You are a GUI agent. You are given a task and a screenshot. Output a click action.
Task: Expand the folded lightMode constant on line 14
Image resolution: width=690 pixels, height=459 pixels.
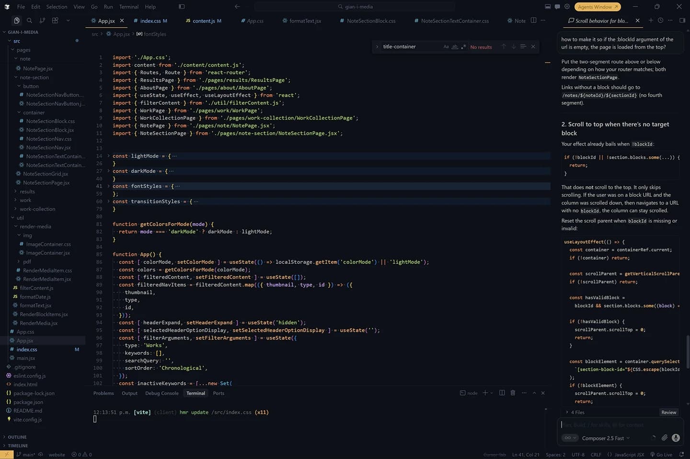(x=108, y=156)
